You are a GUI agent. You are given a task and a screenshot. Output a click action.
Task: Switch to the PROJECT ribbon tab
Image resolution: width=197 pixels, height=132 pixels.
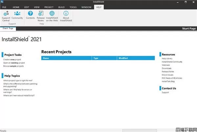point(49,7)
